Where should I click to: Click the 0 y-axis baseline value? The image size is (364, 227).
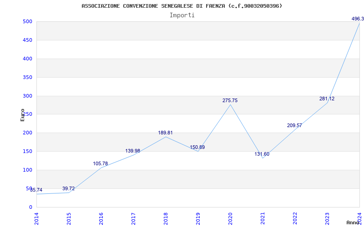click(30, 207)
